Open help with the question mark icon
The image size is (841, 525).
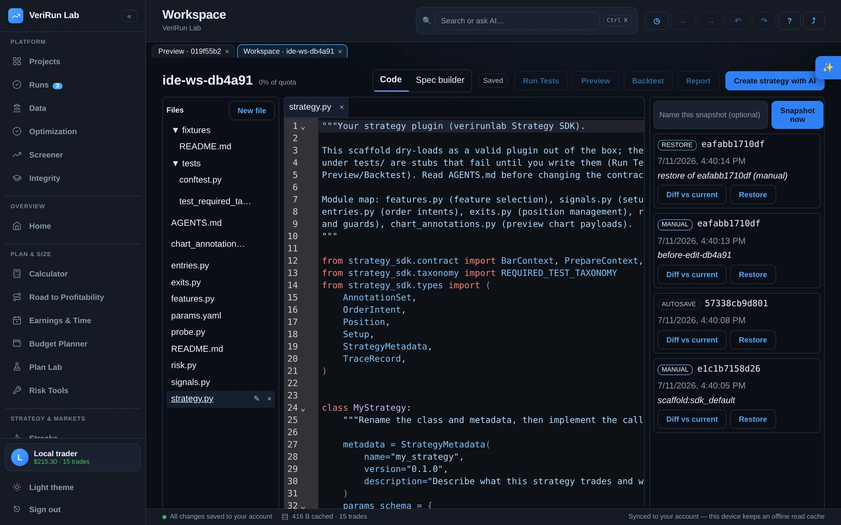coord(789,21)
